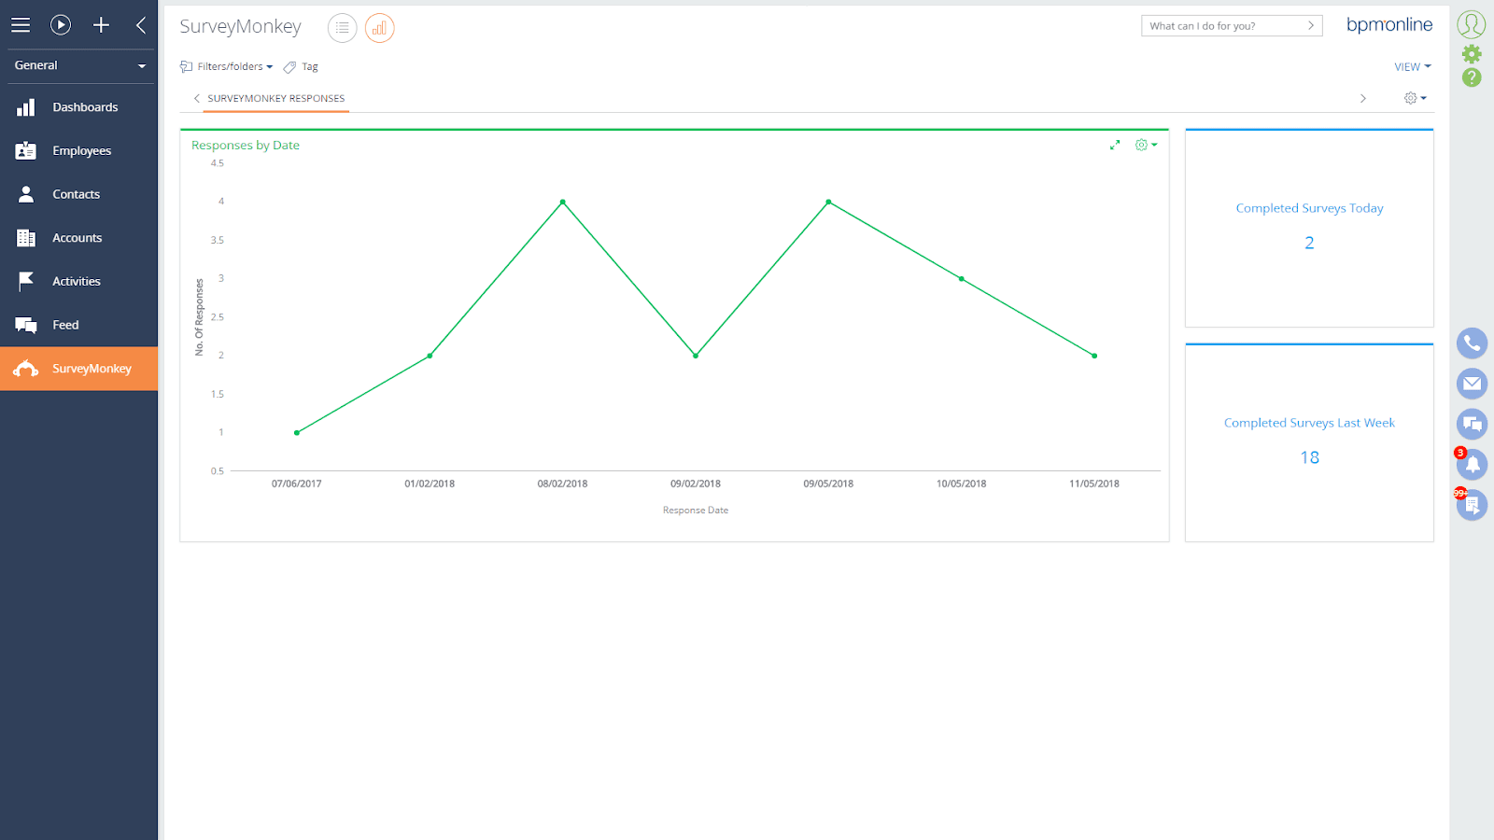The image size is (1494, 840).
Task: Click the Dashboards bar chart icon
Action: pos(26,107)
